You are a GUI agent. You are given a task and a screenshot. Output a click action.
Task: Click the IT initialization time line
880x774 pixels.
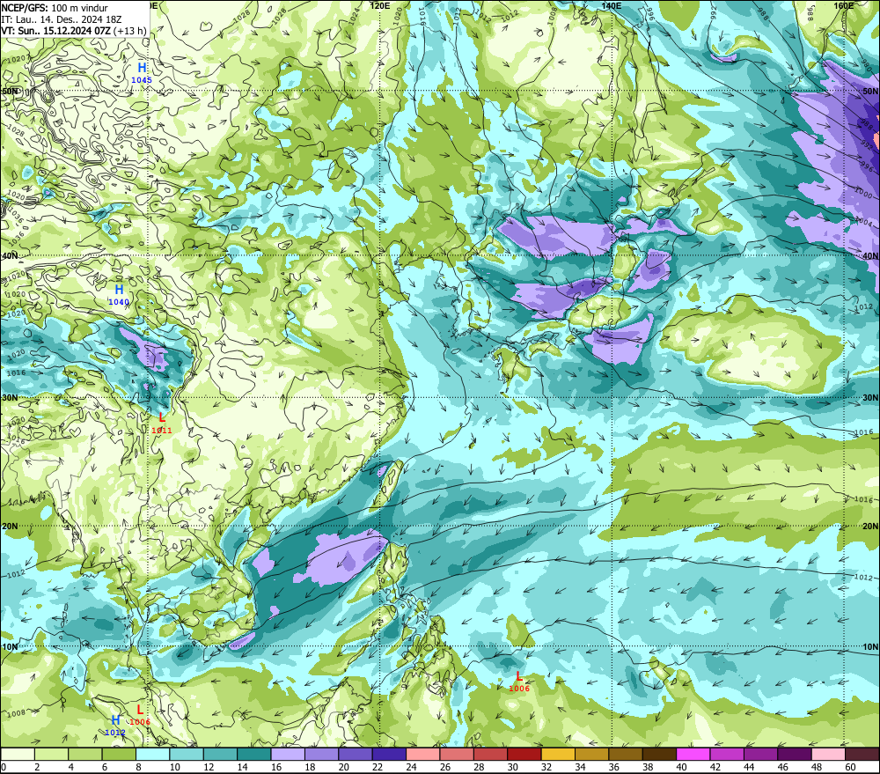(x=62, y=19)
